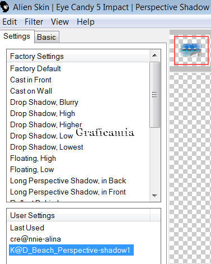Open the Edit menu
This screenshot has width=211, height=264.
(x=10, y=22)
